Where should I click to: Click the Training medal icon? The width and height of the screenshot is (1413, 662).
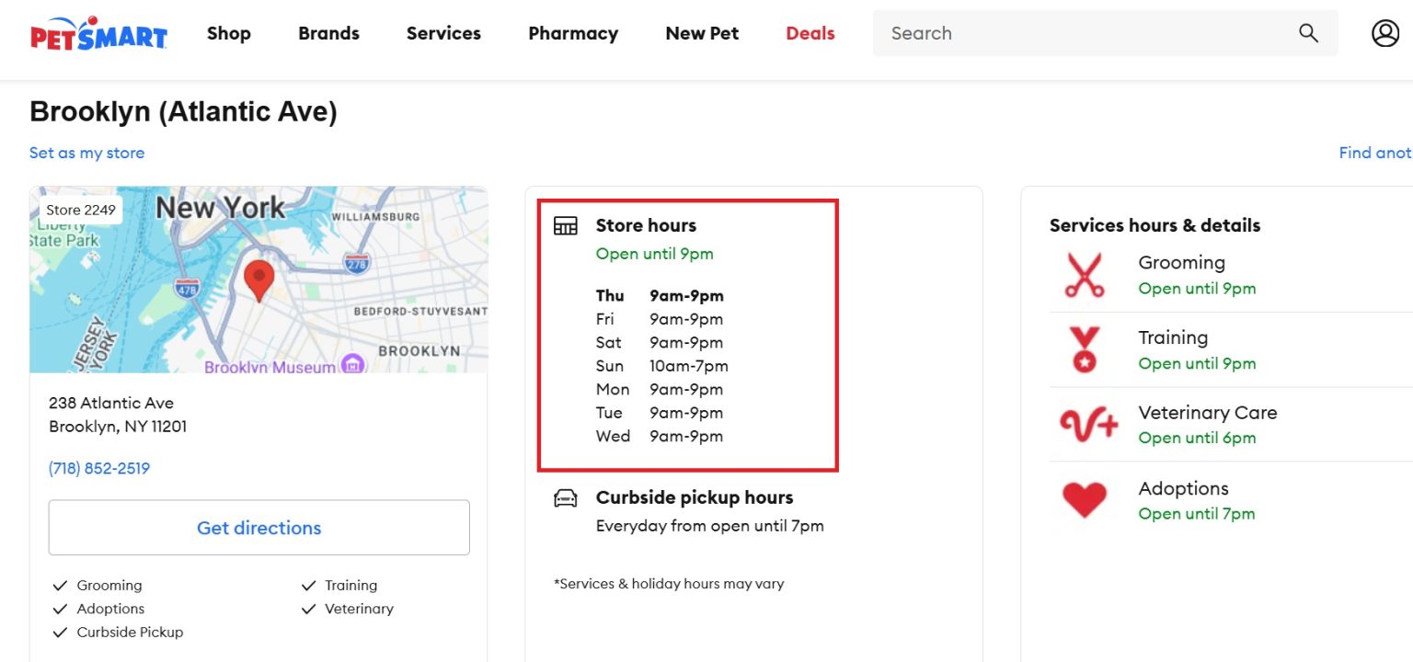(x=1085, y=350)
